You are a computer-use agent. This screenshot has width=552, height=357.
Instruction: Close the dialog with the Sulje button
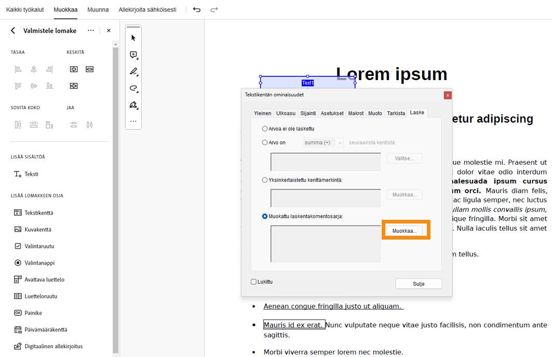(x=419, y=284)
